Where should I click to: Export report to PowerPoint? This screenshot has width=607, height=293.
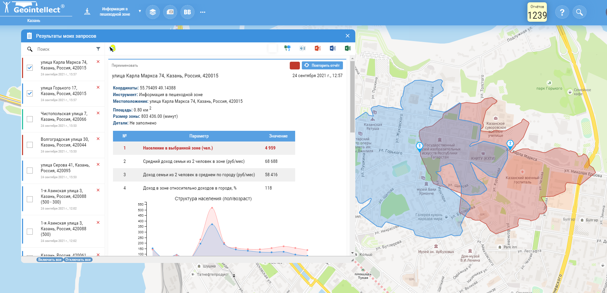(318, 48)
